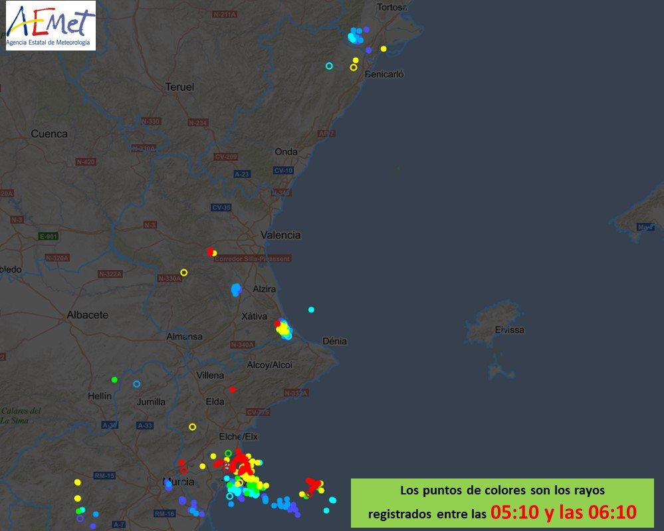Viewport: 664px width, 531px height.
Task: Click the CV-10 road shield
Action: (283, 170)
